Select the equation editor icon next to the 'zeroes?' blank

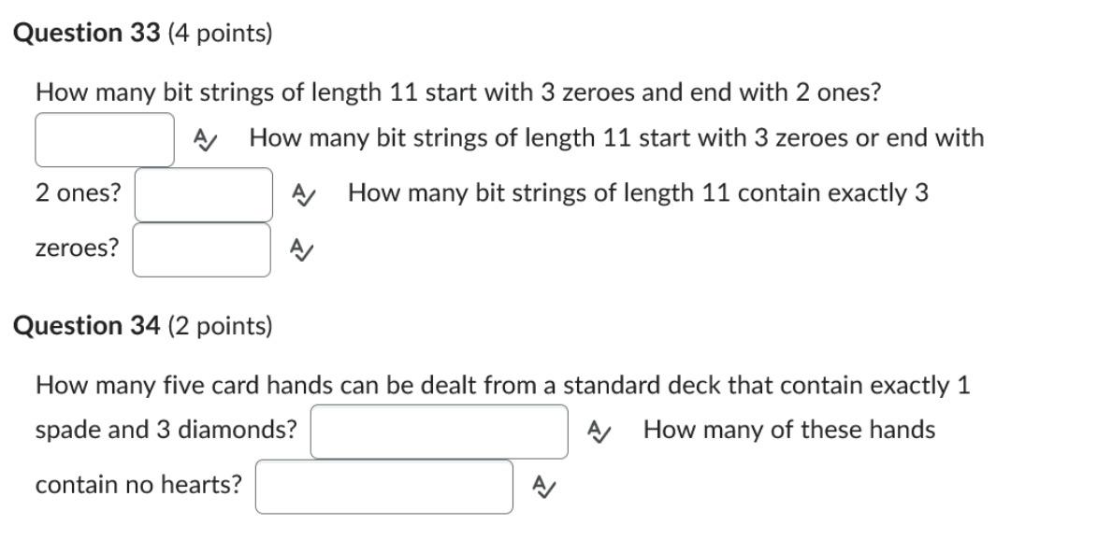pyautogui.click(x=299, y=248)
